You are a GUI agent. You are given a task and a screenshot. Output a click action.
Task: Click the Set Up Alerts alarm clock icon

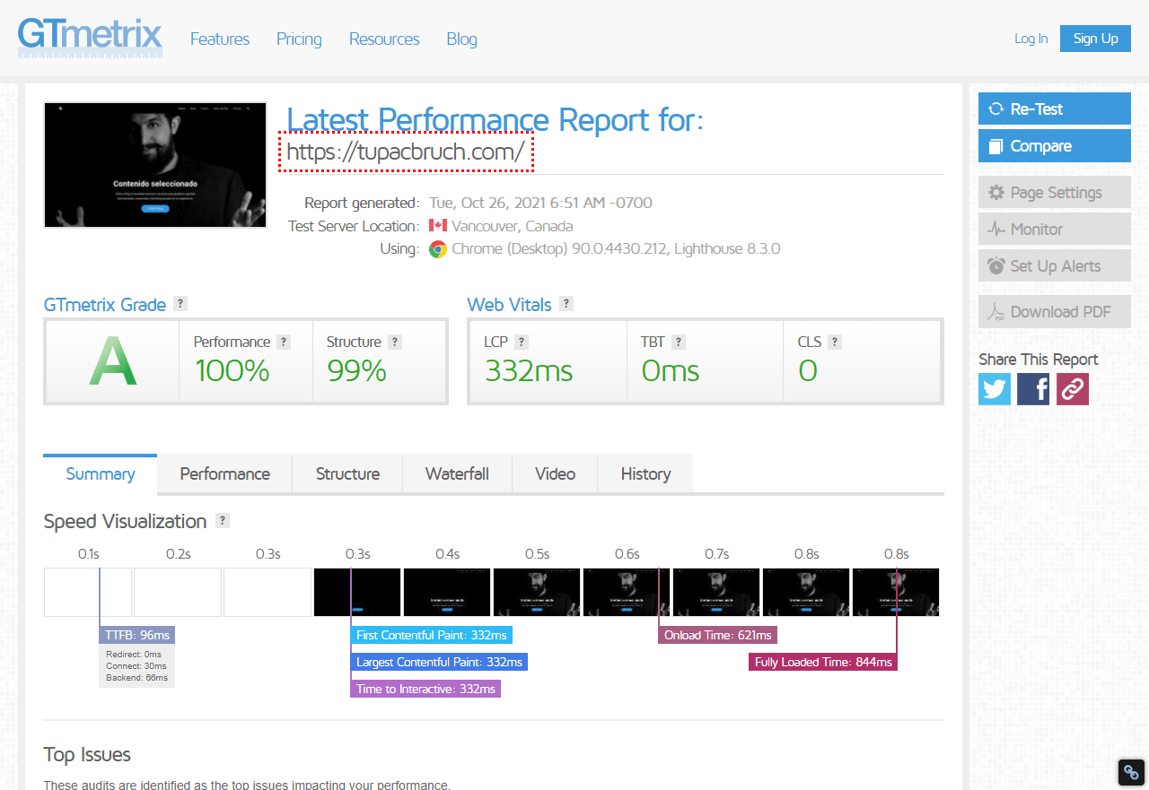point(998,265)
